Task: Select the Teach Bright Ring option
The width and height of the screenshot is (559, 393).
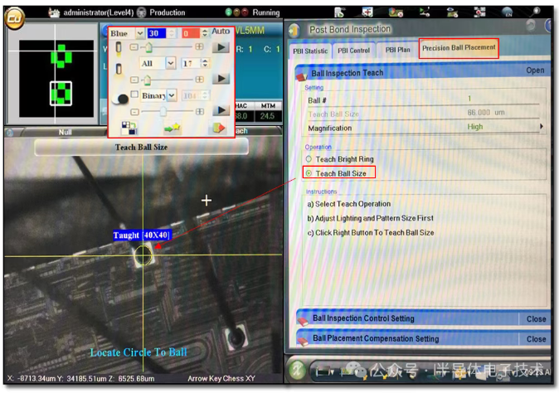Action: [309, 159]
